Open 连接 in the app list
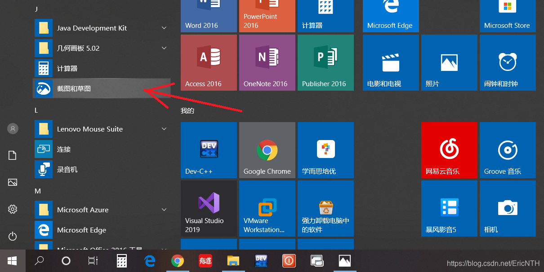The image size is (544, 272). 102,149
